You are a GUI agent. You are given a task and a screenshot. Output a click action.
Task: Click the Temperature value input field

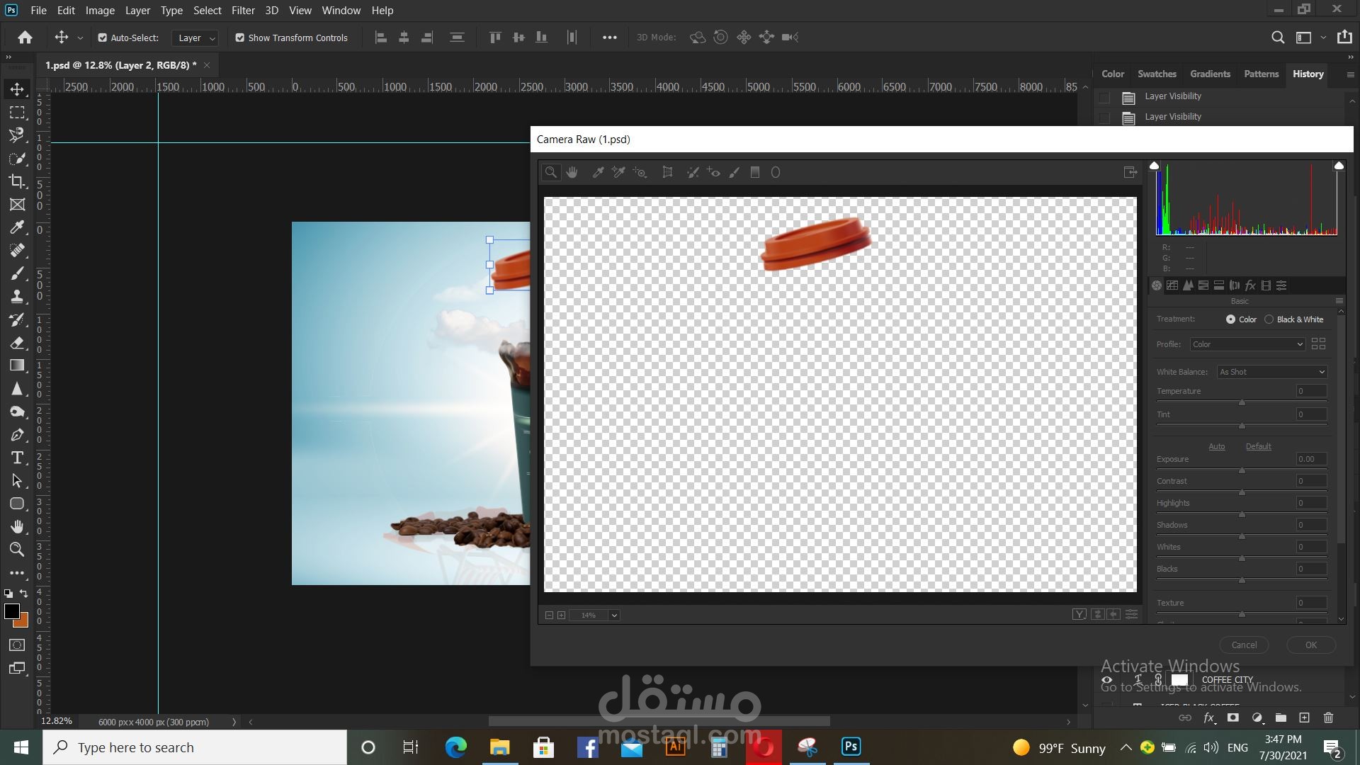click(1310, 391)
